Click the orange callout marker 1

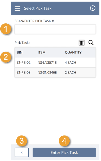[6, 29]
